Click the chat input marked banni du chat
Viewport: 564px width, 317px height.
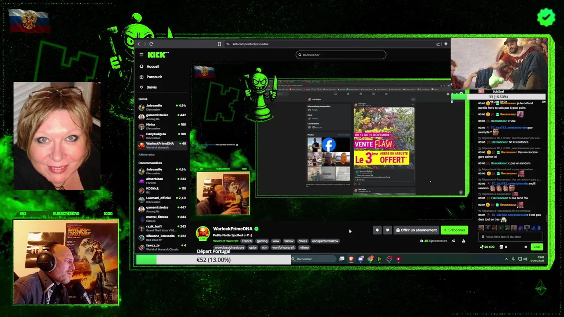click(511, 237)
